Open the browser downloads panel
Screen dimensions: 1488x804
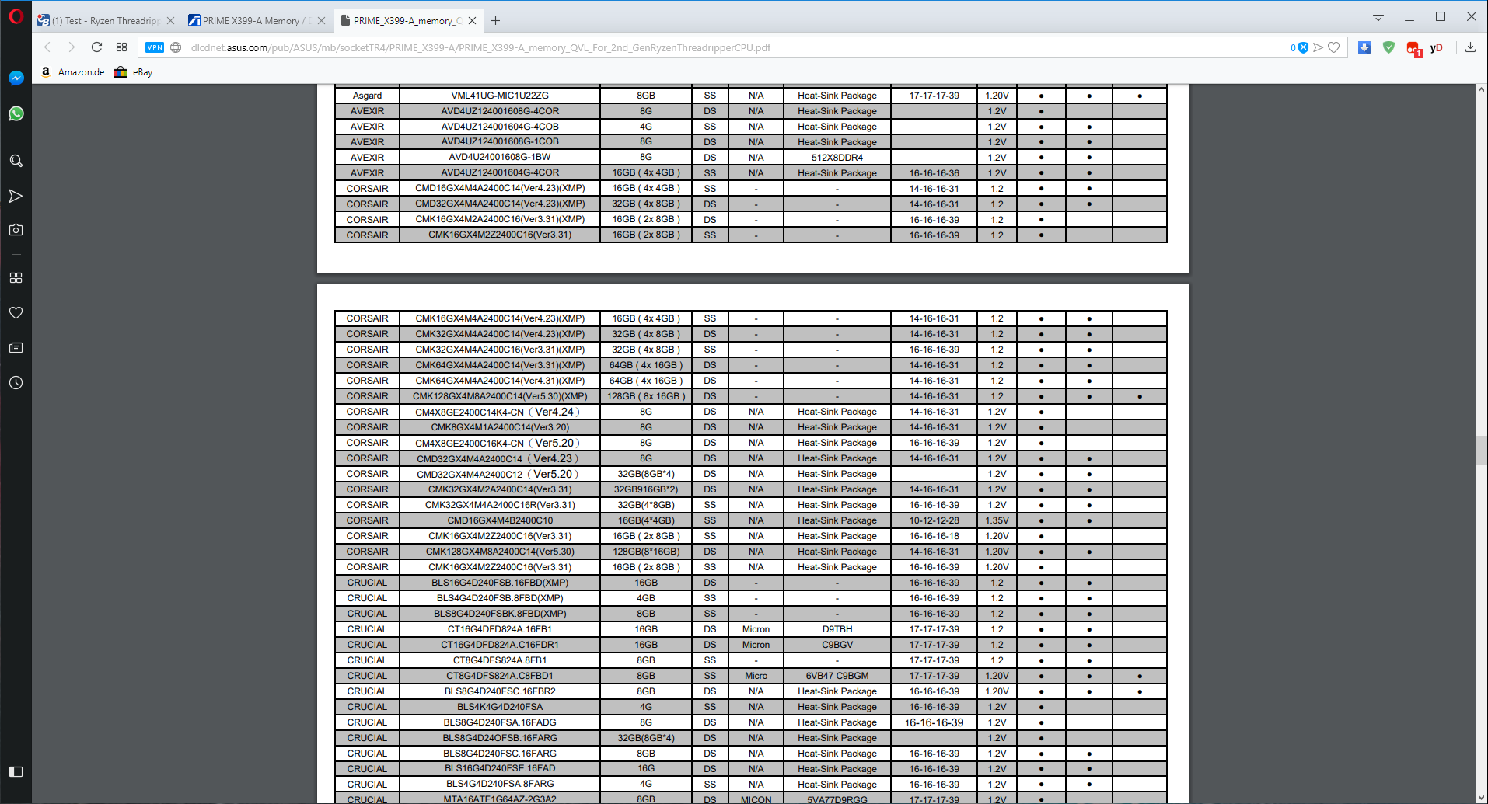coord(1470,47)
